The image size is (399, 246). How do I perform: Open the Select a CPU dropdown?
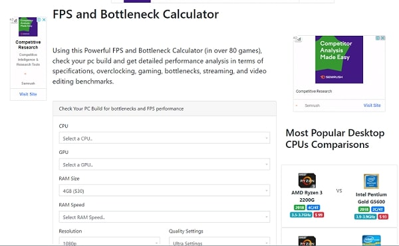tap(164, 138)
